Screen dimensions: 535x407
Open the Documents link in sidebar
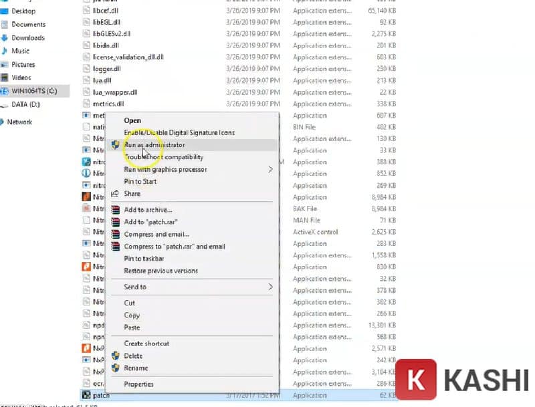(31, 24)
